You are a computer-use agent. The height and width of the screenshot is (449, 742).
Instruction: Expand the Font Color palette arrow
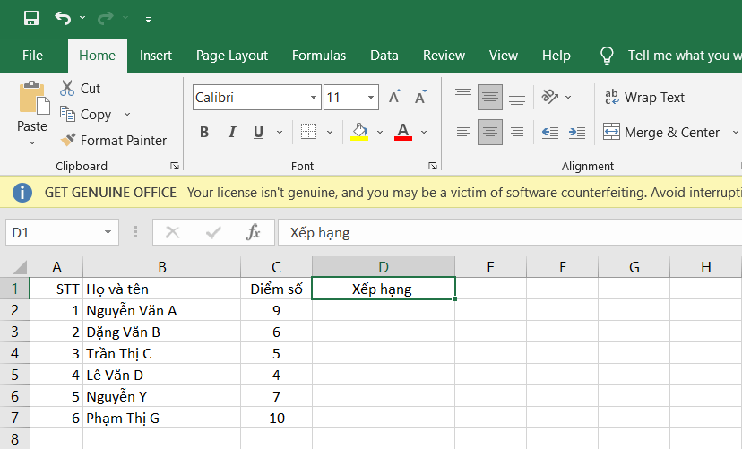point(424,132)
